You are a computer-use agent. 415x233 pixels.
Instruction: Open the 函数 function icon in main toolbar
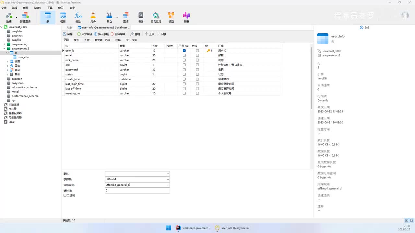[78, 17]
